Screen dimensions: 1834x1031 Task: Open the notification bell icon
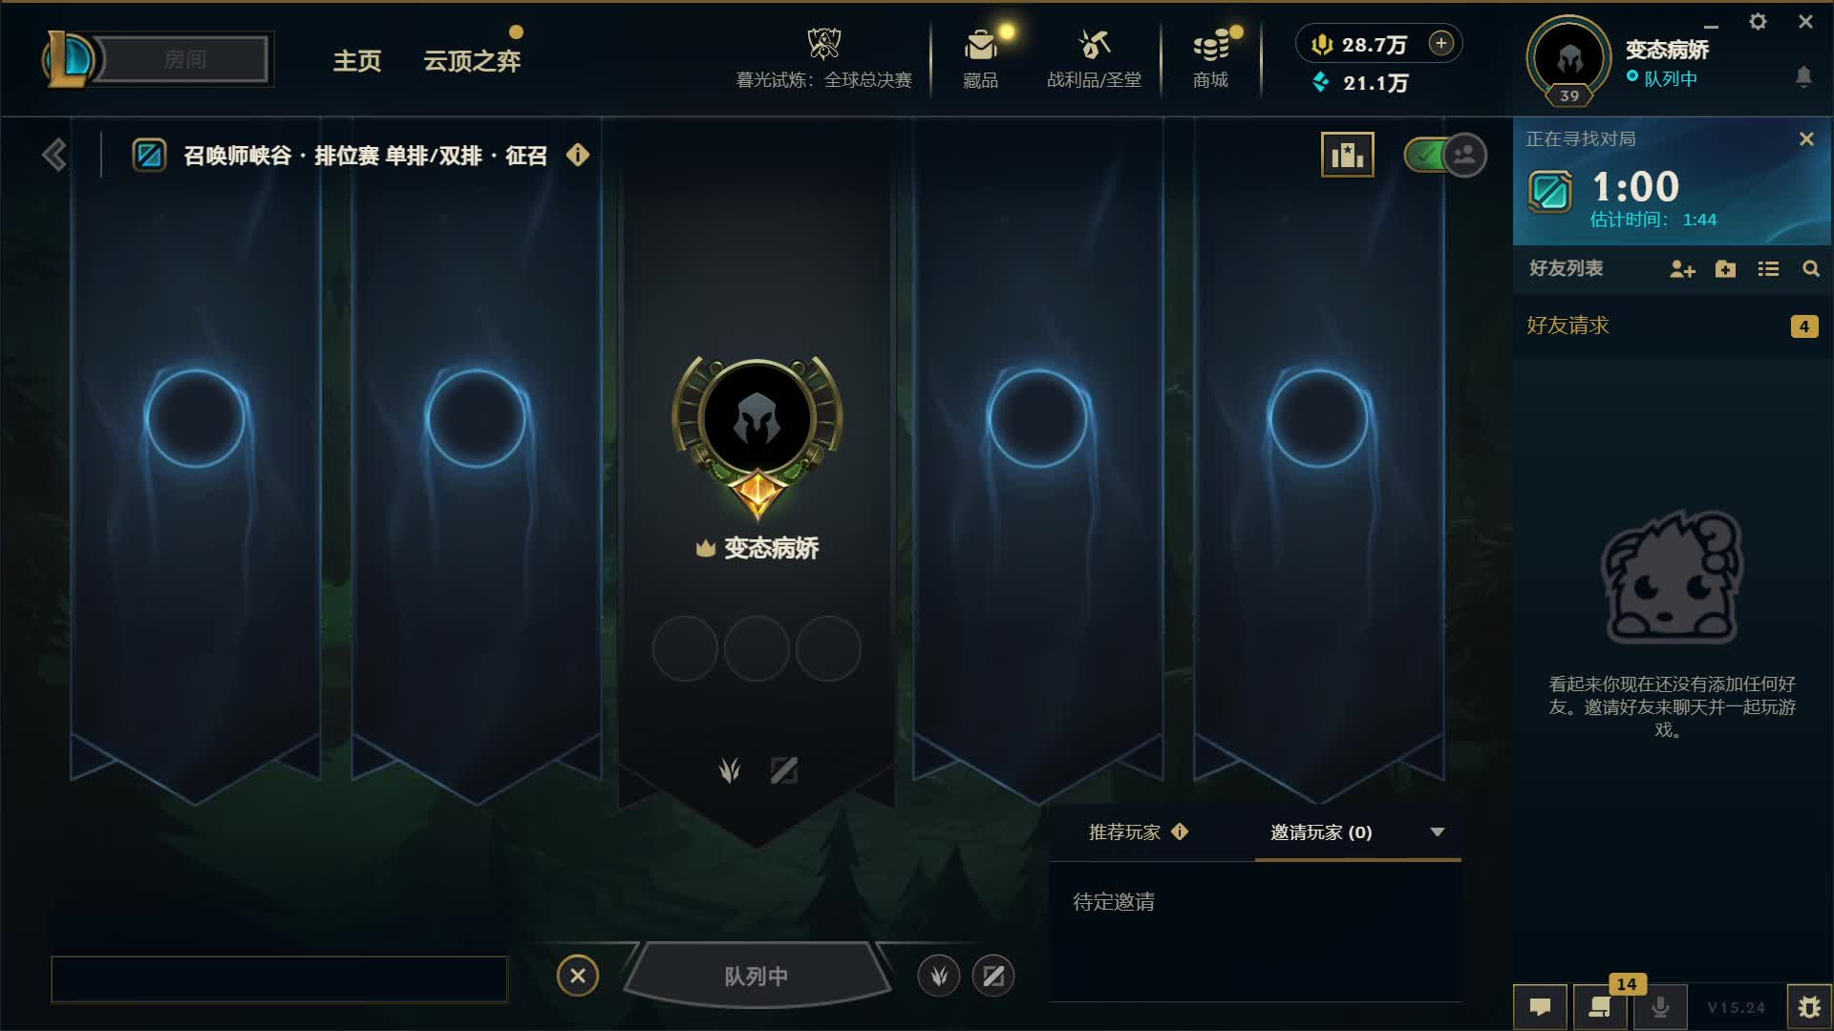pos(1803,76)
